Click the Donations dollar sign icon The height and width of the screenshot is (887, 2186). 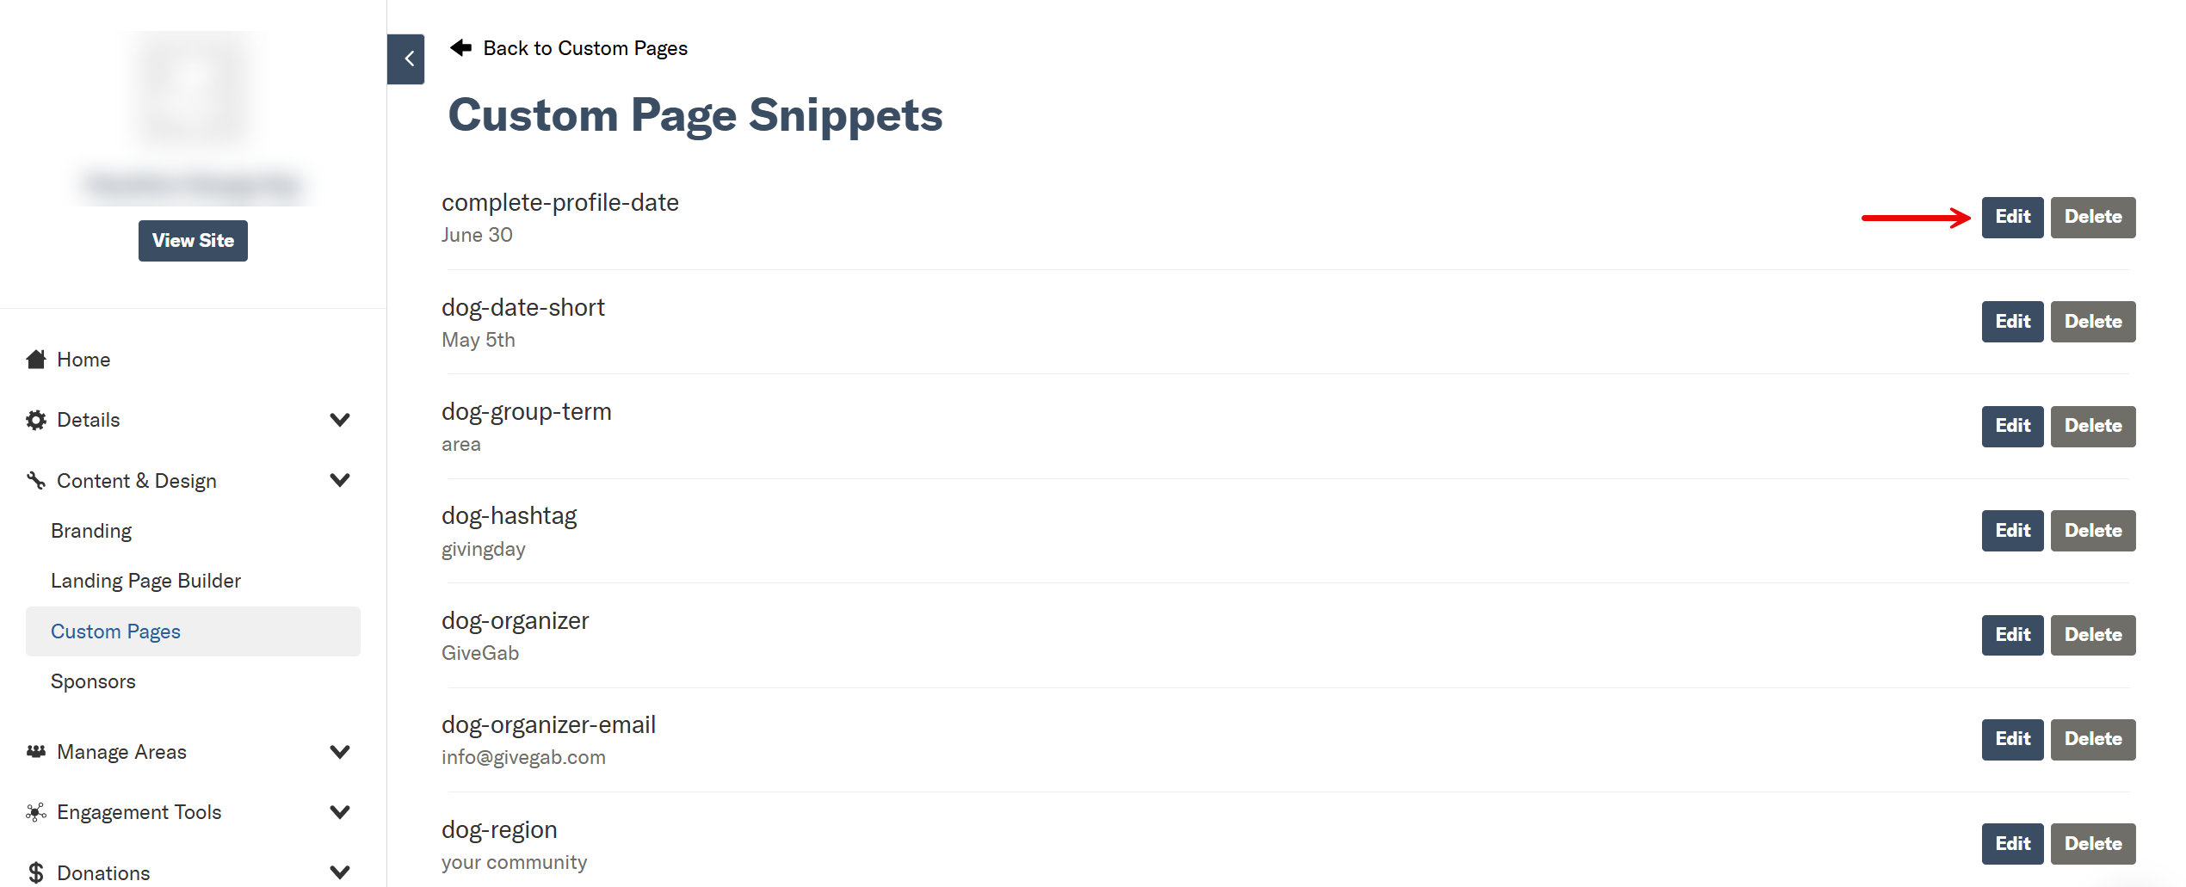tap(36, 872)
